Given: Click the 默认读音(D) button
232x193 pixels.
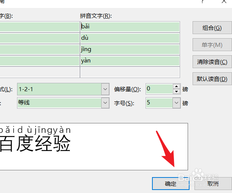Looking at the screenshot, I should (x=212, y=79).
